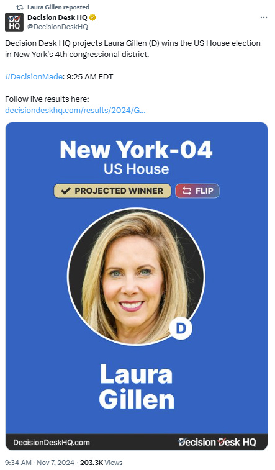Open the Decision Desk HQ display name
Image resolution: width=275 pixels, height=470 pixels.
pyautogui.click(x=57, y=17)
